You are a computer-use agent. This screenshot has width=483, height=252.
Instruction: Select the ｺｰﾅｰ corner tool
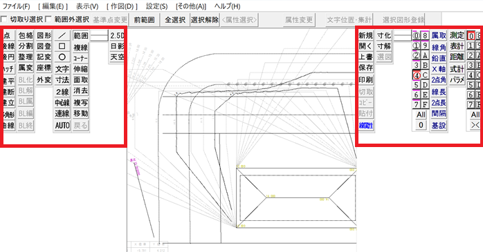[x=81, y=58]
